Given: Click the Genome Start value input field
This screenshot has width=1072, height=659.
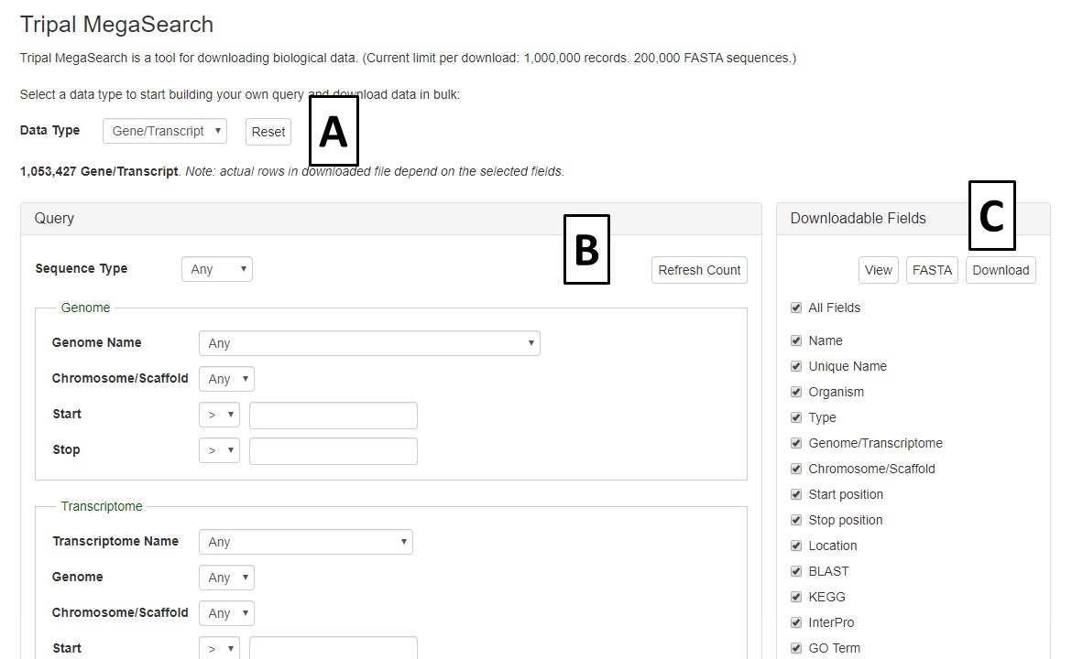Looking at the screenshot, I should coord(333,416).
